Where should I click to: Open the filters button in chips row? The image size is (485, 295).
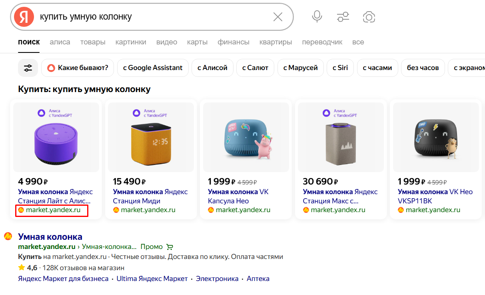[28, 68]
